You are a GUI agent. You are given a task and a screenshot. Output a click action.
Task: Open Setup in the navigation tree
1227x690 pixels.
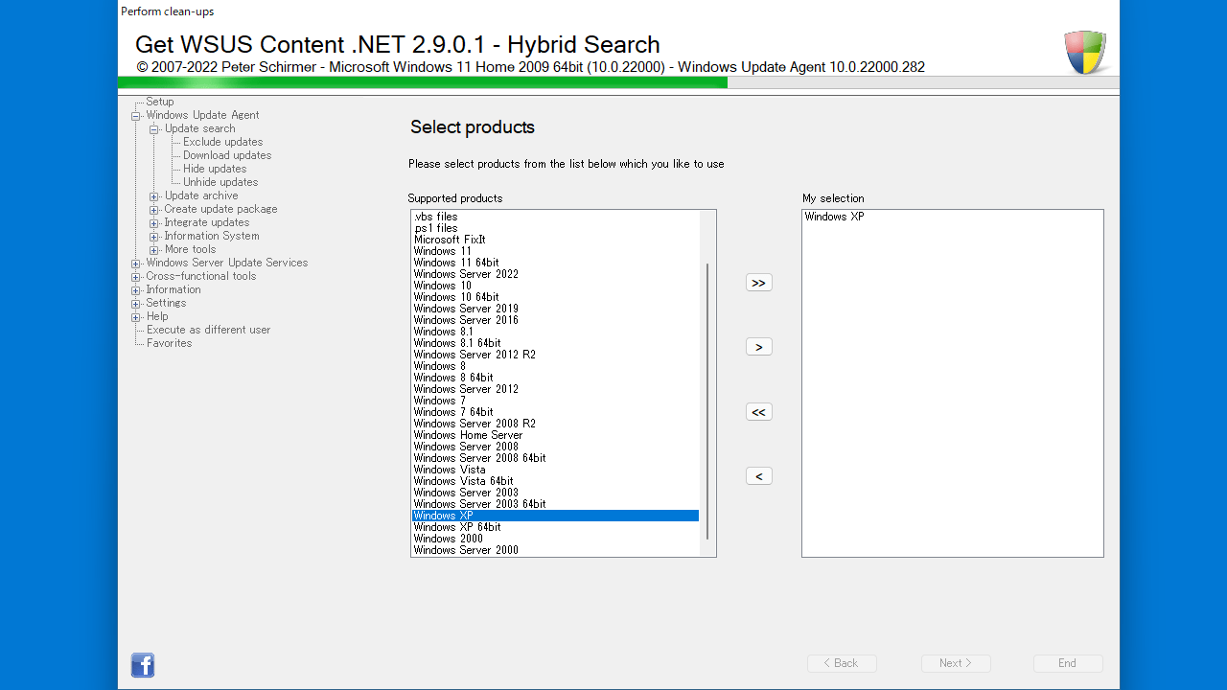tap(160, 102)
